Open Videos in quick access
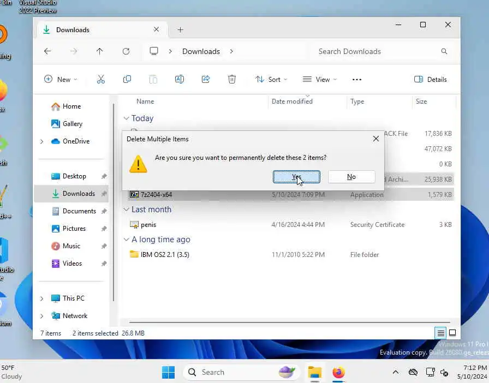Image resolution: width=489 pixels, height=383 pixels. [x=71, y=264]
